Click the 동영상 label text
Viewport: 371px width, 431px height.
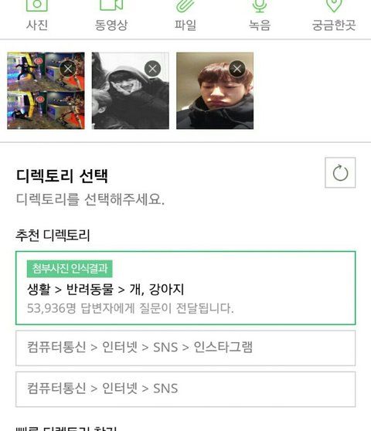pyautogui.click(x=111, y=25)
